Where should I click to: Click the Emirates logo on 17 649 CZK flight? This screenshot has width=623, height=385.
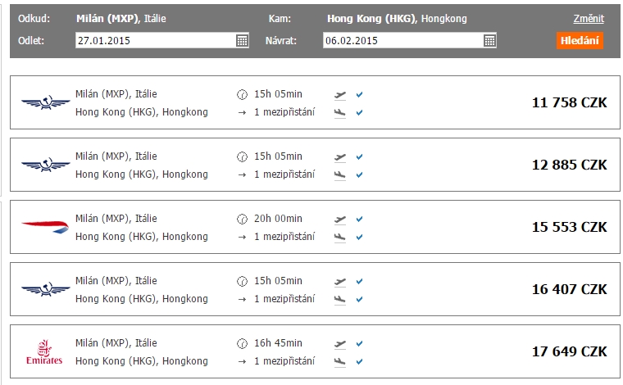(46, 352)
